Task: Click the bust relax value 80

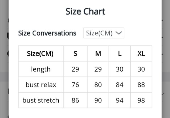Action: click(x=98, y=85)
